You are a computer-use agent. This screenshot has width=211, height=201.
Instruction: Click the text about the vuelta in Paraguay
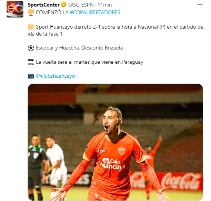click(x=90, y=62)
